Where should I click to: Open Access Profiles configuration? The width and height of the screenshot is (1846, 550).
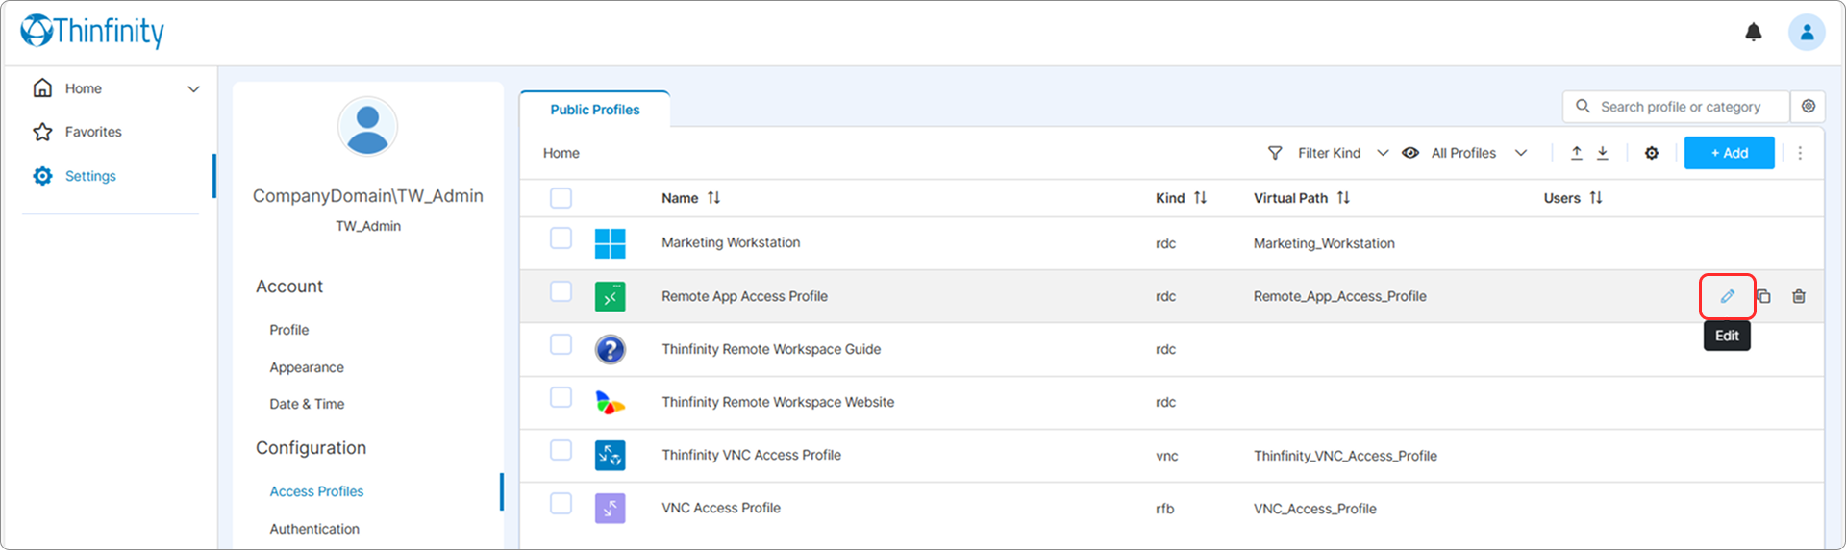tap(316, 491)
